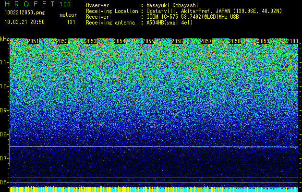Click the Ovserver field label
Viewport: 302px width, 192px height.
[97, 5]
